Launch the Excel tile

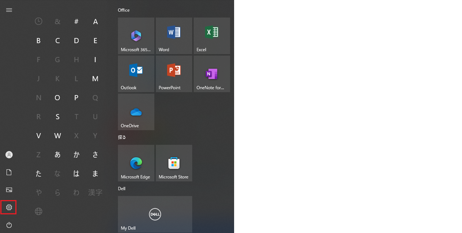pos(212,36)
